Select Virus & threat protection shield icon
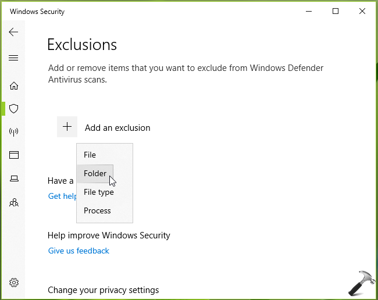This screenshot has width=378, height=300. point(14,109)
